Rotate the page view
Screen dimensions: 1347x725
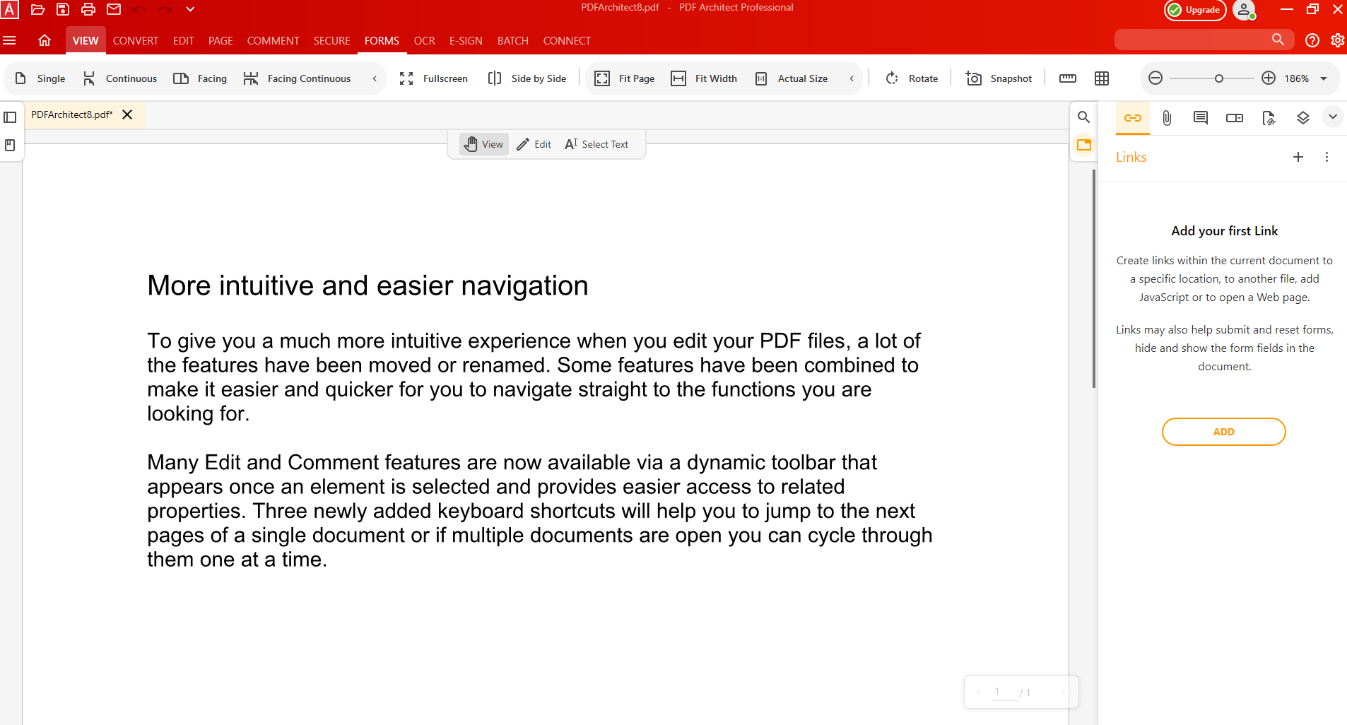coord(912,78)
